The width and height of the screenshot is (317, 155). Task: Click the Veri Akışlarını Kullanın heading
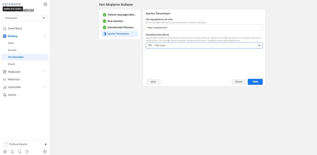[116, 4]
